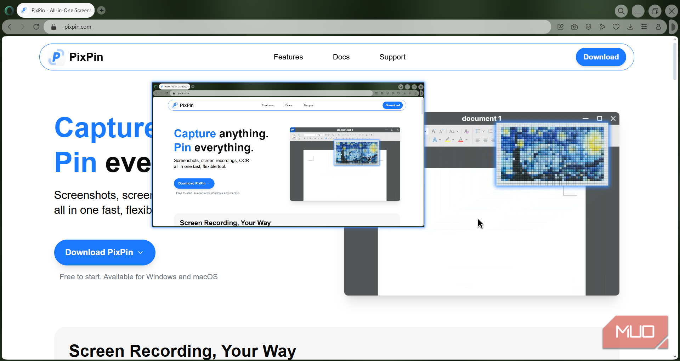Open the Features navigation item

[288, 57]
